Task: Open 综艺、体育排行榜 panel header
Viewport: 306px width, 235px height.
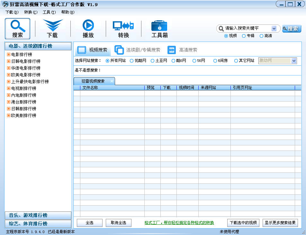Action: (x=38, y=224)
